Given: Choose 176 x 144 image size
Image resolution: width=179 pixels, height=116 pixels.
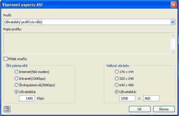Looking at the screenshot, I should (x=117, y=72).
